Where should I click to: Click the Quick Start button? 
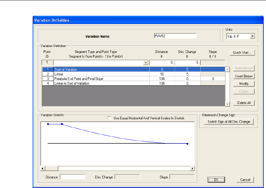[x=242, y=52]
